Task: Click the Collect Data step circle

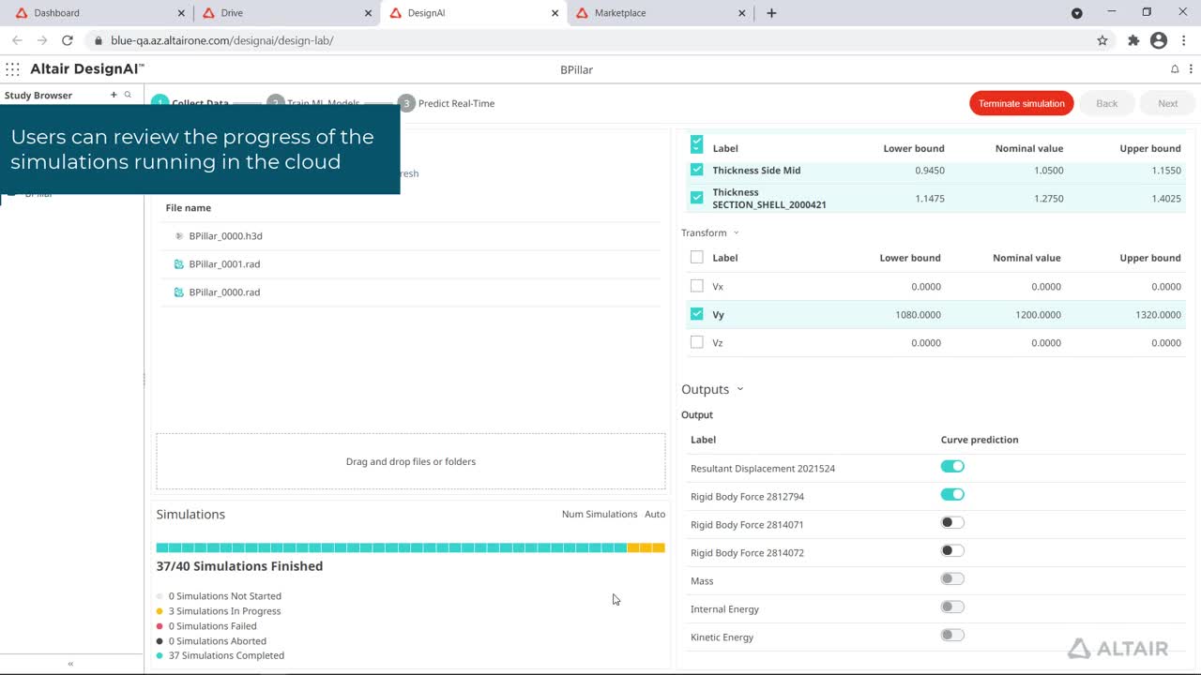Action: [x=160, y=103]
